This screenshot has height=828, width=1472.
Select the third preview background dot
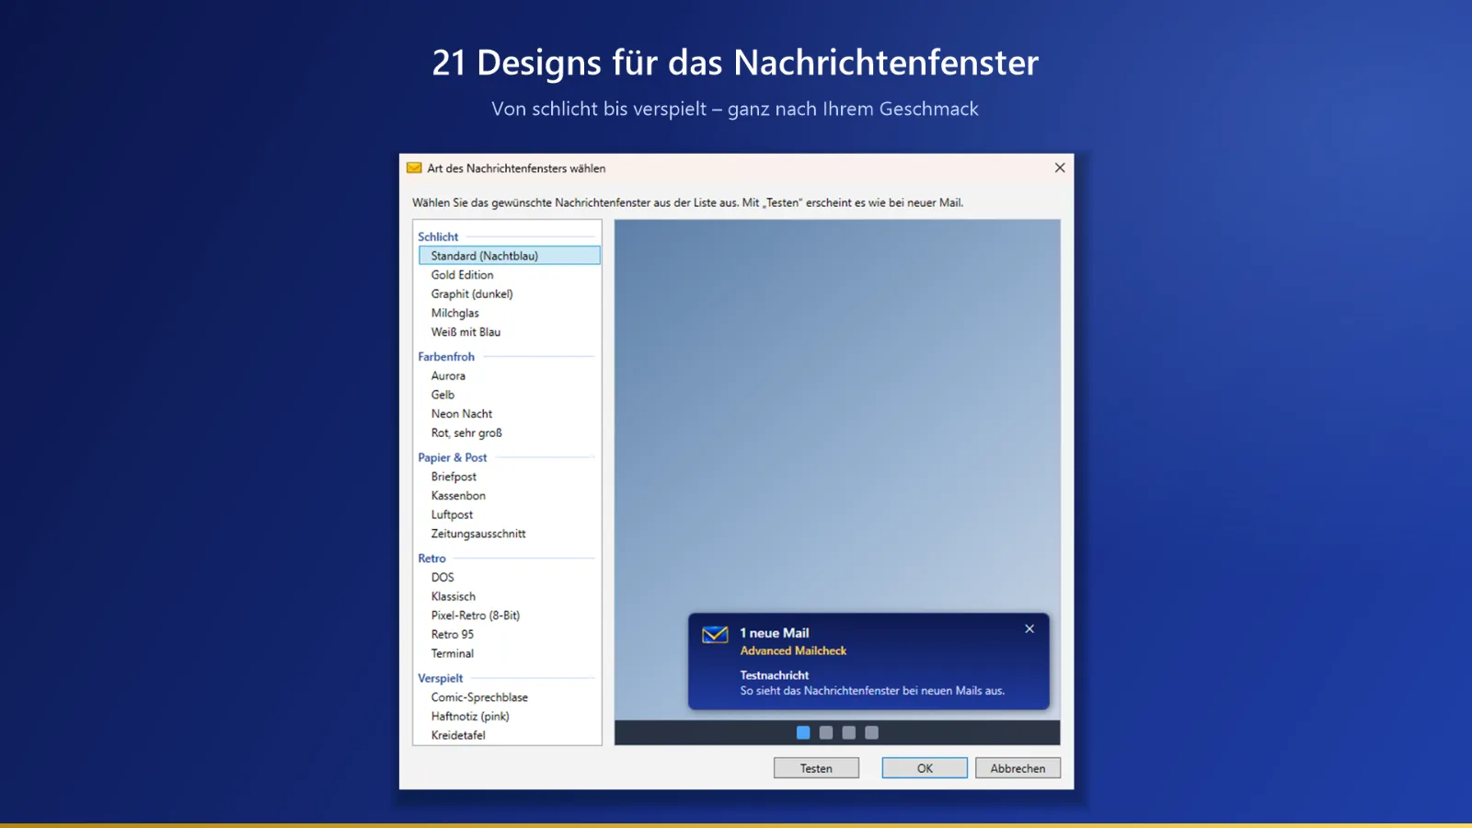click(849, 732)
